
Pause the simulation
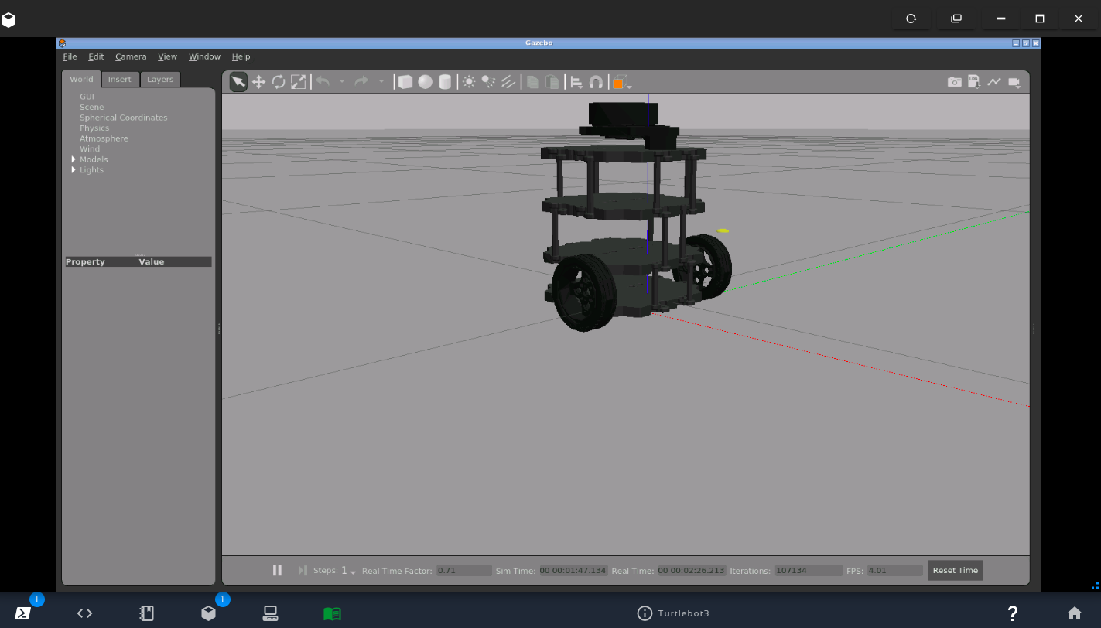pyautogui.click(x=278, y=570)
